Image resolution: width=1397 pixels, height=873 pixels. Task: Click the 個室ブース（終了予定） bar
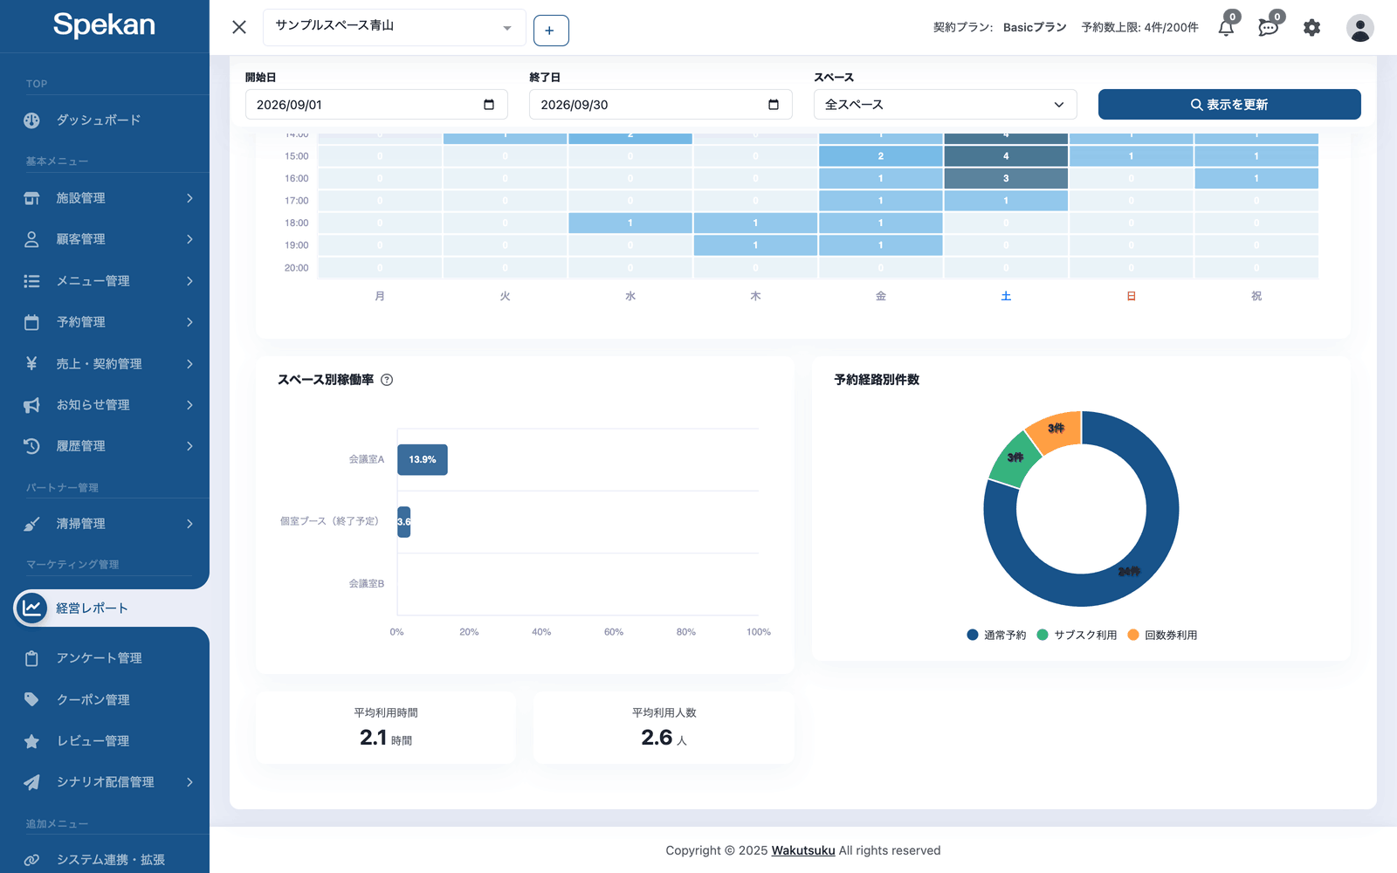[403, 522]
